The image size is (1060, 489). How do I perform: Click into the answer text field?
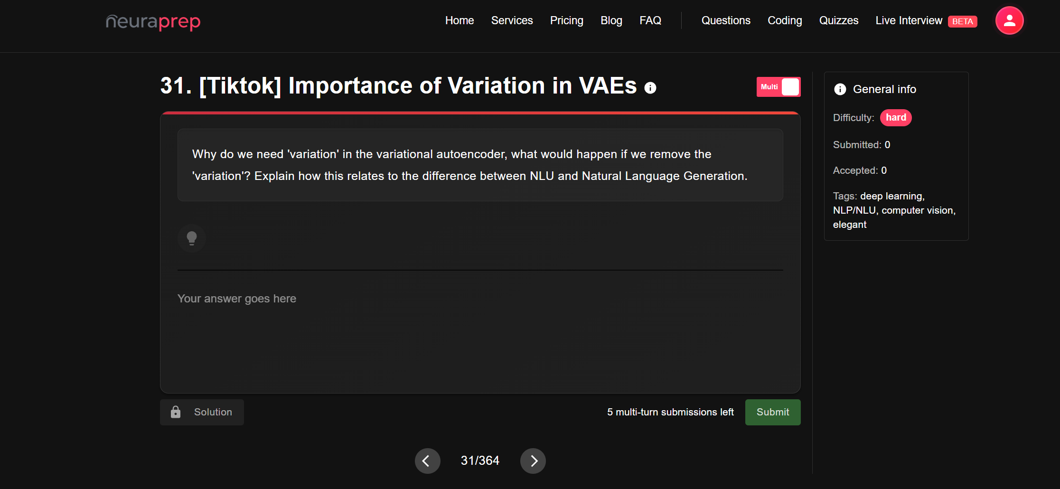click(x=479, y=332)
